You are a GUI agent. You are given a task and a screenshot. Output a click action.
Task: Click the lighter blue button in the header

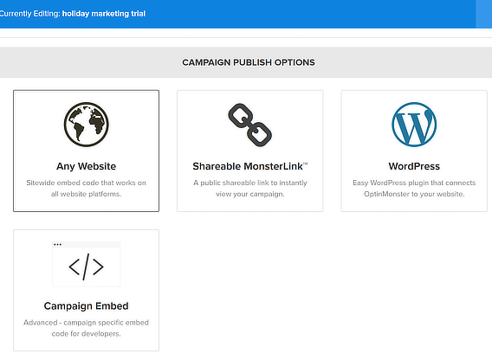pos(484,14)
